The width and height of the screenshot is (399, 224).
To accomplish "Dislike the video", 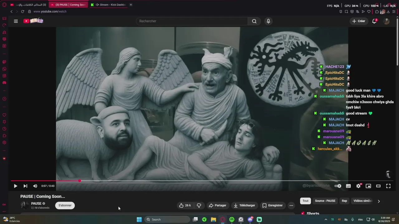I will click(199, 205).
